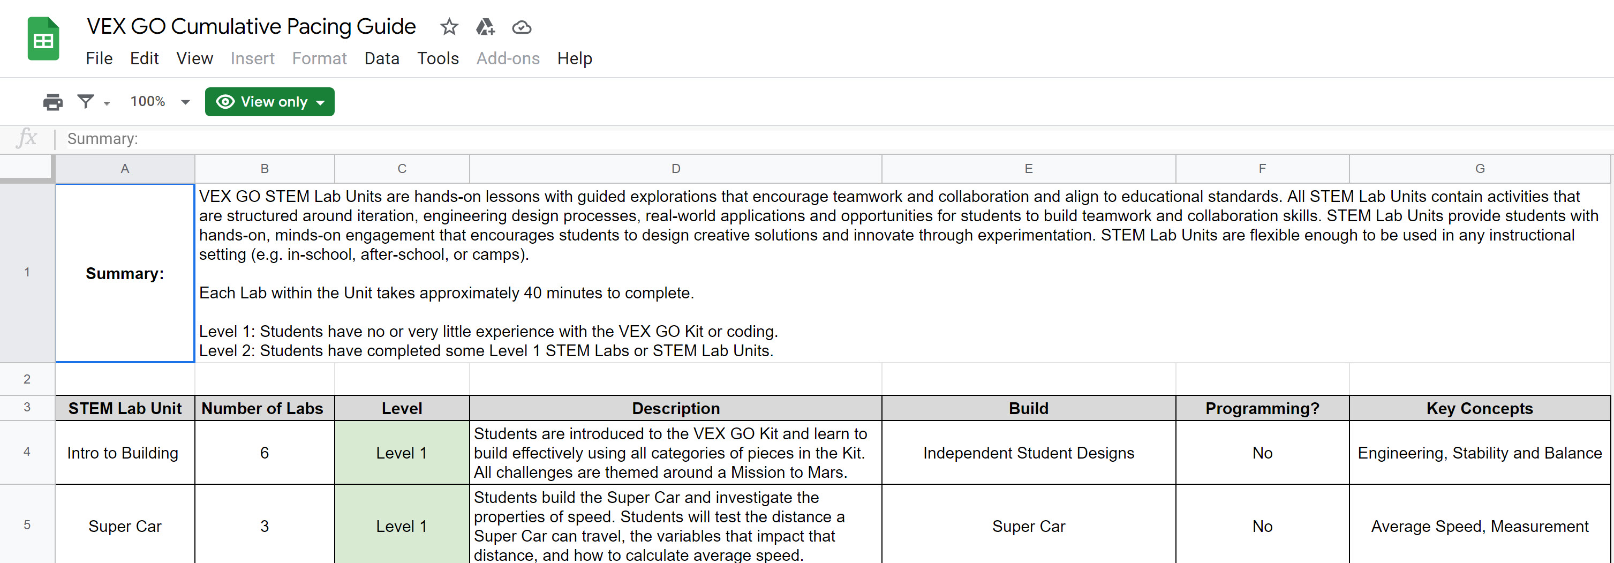
Task: Open the Tools menu
Action: [438, 58]
